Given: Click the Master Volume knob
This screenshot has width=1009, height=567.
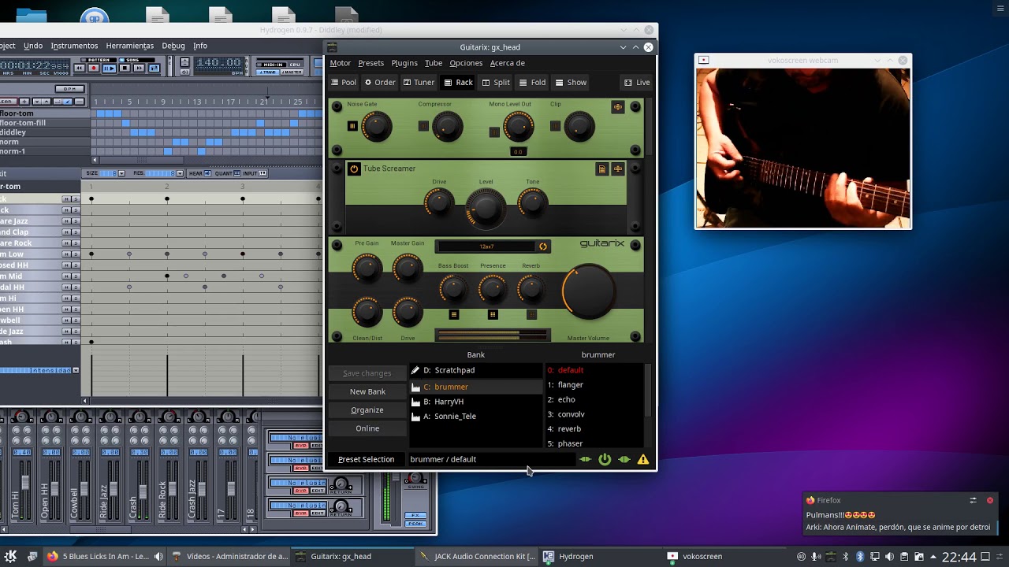Looking at the screenshot, I should [x=589, y=292].
